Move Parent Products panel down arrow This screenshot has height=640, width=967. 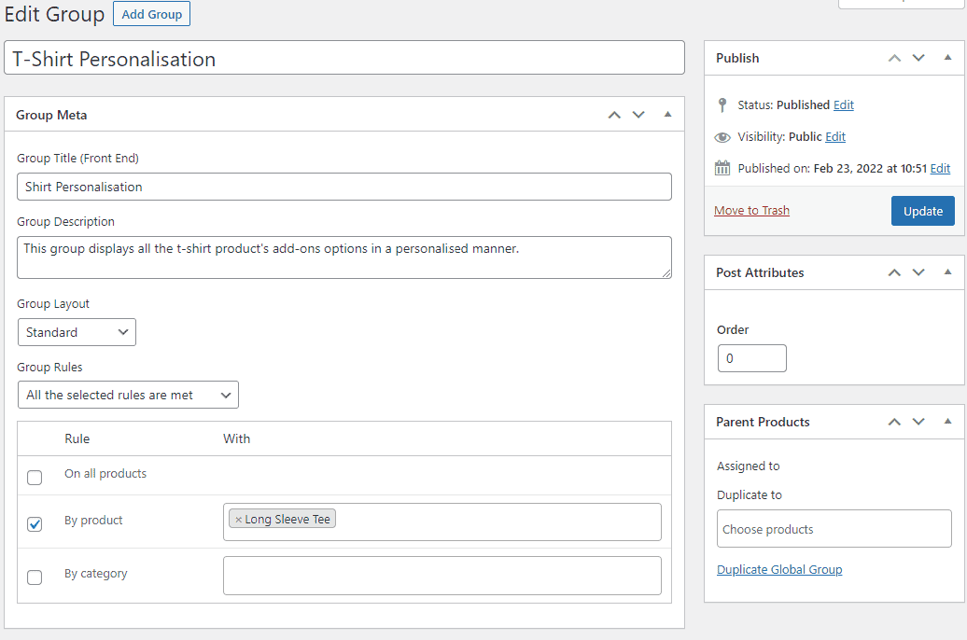pyautogui.click(x=918, y=422)
